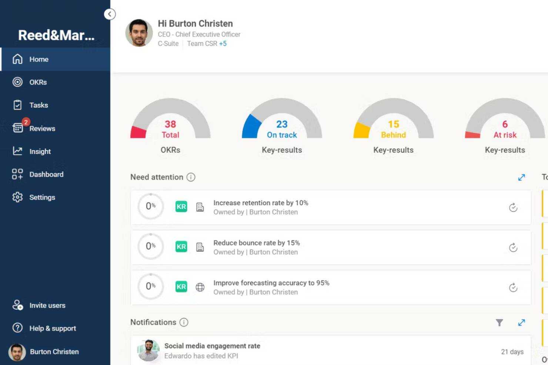Collapse the left sidebar with chevron
Viewport: 548px width, 365px height.
tap(110, 14)
